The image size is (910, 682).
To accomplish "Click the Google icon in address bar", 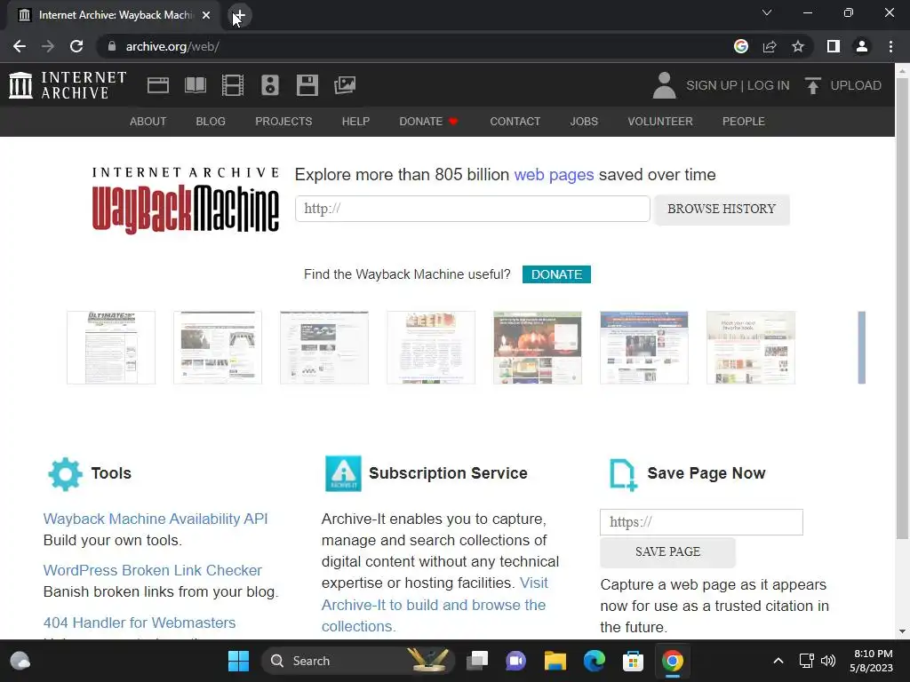I will pos(741,46).
